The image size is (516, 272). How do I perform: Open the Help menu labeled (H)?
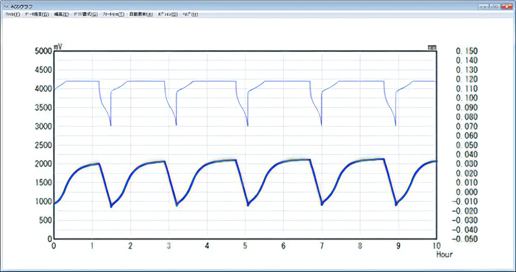click(x=190, y=14)
